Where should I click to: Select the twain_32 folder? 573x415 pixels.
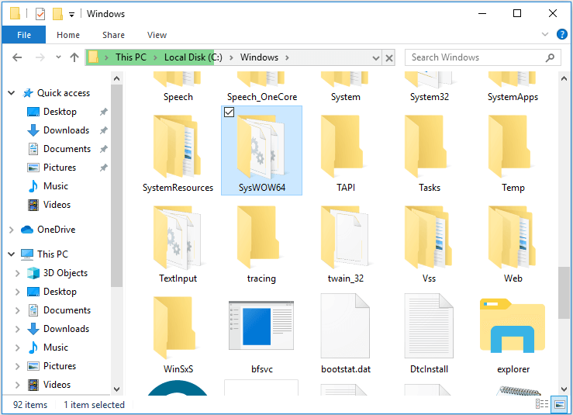click(x=345, y=244)
